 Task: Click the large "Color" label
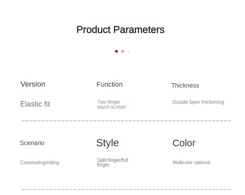(184, 143)
